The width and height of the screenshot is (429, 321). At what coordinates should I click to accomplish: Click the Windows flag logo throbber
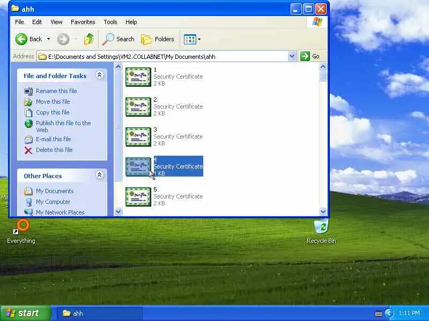click(x=317, y=22)
